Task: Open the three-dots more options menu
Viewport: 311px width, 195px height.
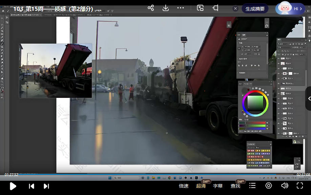Action: coord(181,8)
